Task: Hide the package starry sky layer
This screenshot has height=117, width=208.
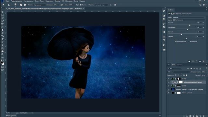Action: tap(168, 89)
